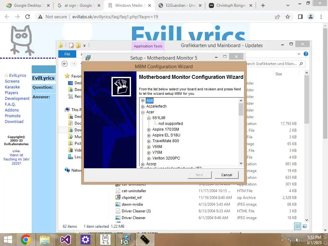Open Chrome three-dot menu

(x=321, y=17)
